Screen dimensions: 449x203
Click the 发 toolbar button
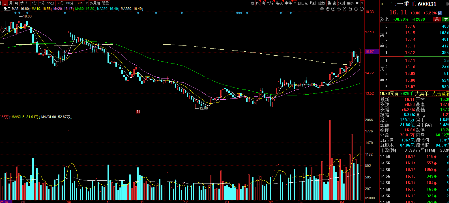[x=252, y=3]
